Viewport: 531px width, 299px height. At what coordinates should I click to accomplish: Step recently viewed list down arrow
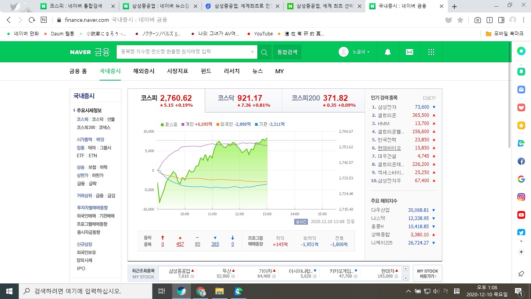406,278
